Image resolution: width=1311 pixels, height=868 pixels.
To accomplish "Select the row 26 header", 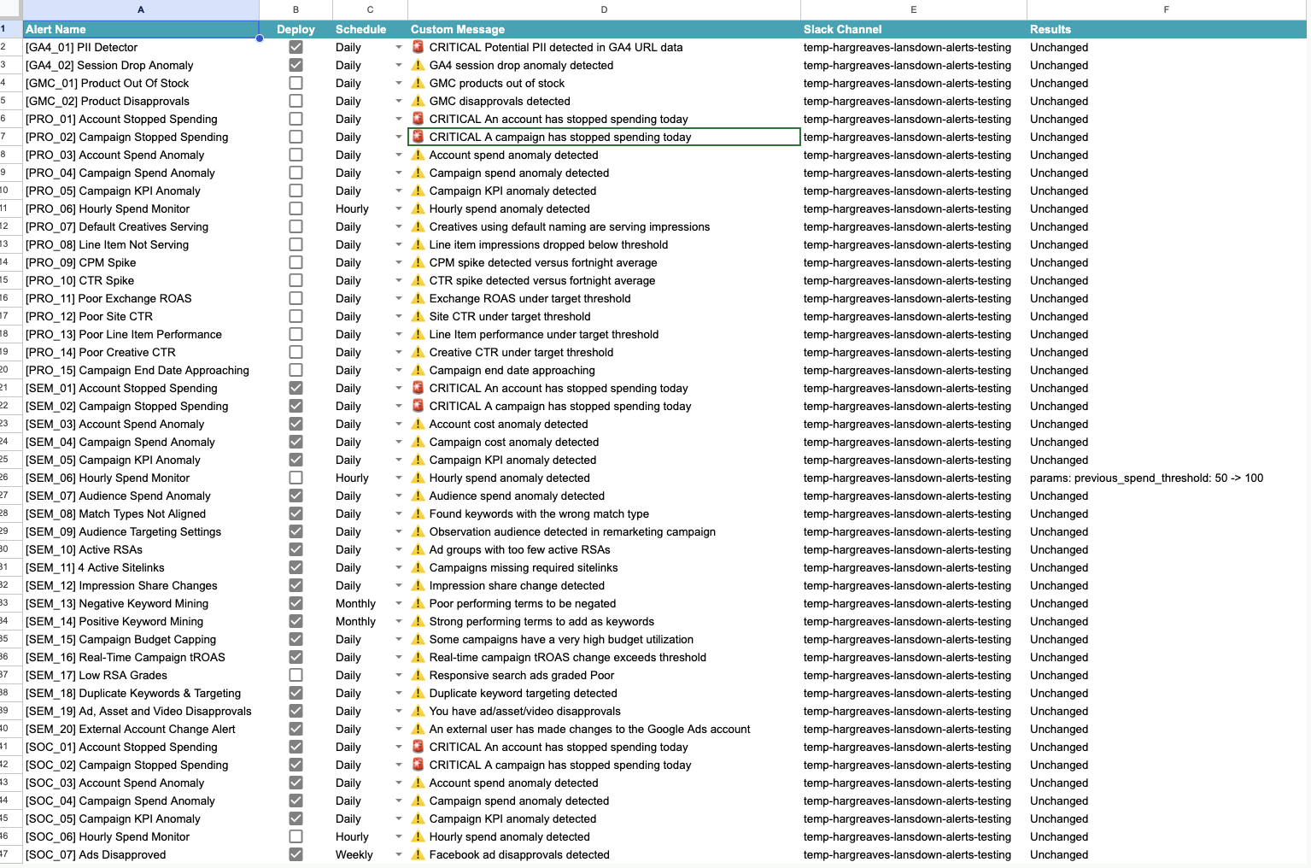I will pyautogui.click(x=5, y=478).
